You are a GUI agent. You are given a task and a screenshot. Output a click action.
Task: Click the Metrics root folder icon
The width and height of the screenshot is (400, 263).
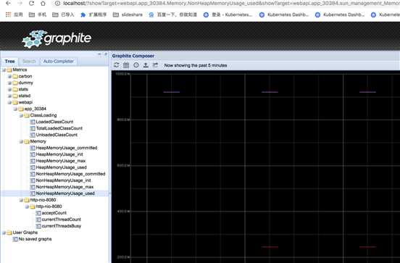tap(9, 70)
